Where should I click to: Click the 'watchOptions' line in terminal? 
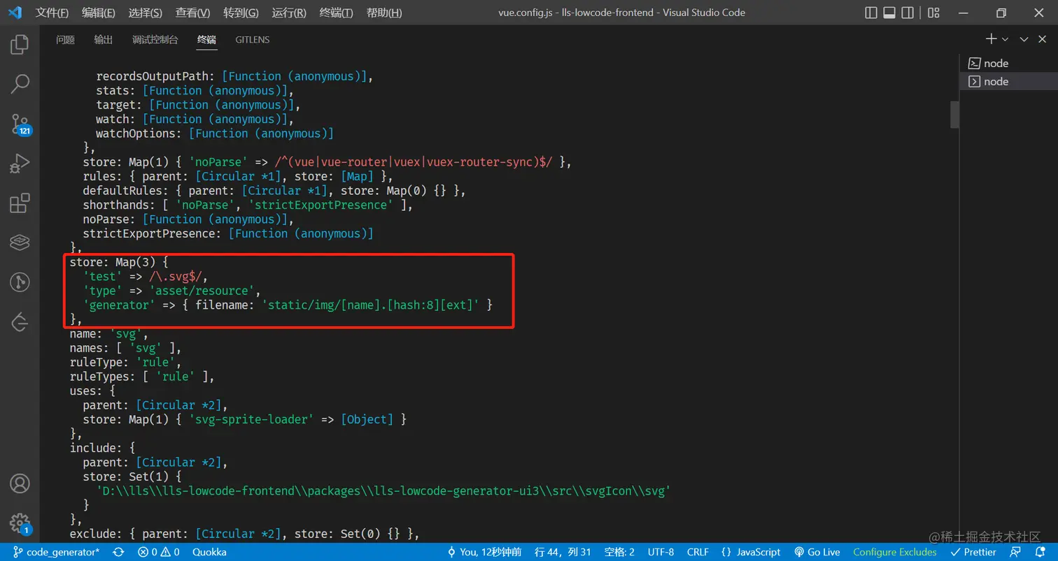click(x=215, y=133)
